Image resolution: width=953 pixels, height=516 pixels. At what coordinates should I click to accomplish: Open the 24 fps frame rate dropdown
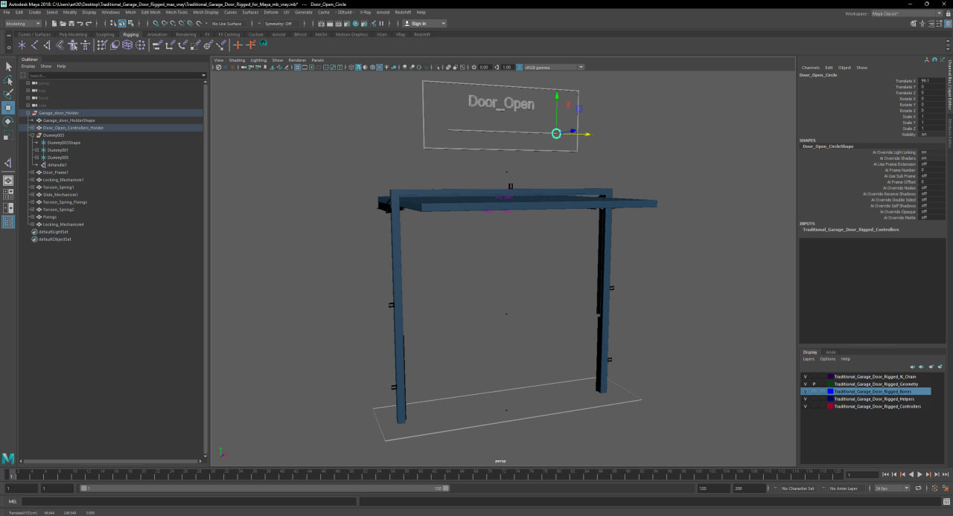click(x=892, y=488)
